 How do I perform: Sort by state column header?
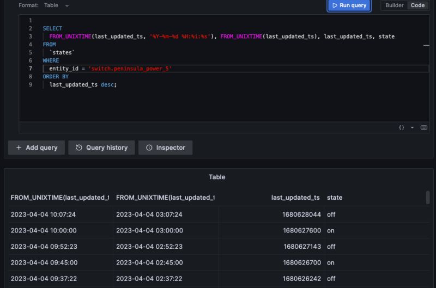(335, 198)
